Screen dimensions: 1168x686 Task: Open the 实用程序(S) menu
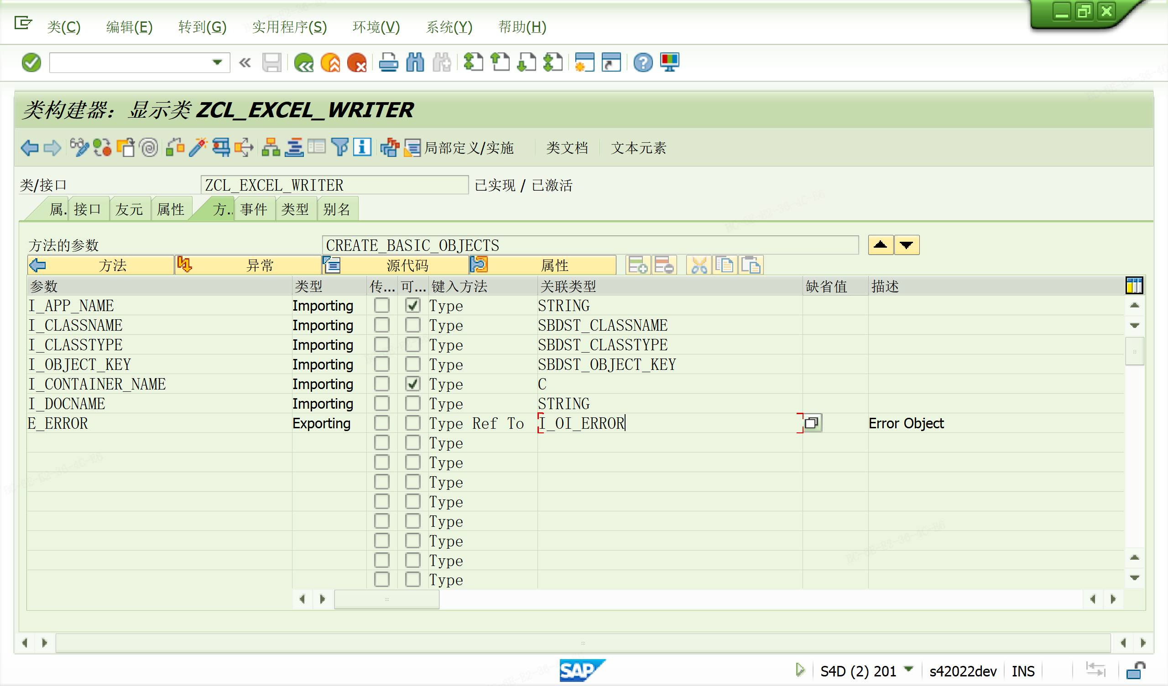[x=289, y=27]
